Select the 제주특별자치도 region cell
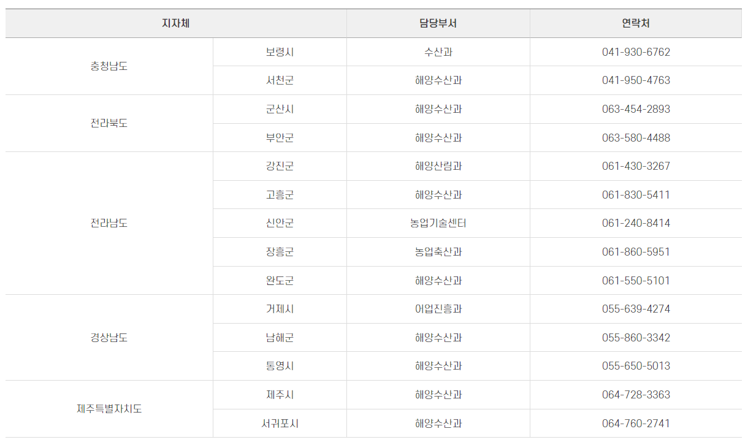The image size is (756, 445). click(109, 409)
